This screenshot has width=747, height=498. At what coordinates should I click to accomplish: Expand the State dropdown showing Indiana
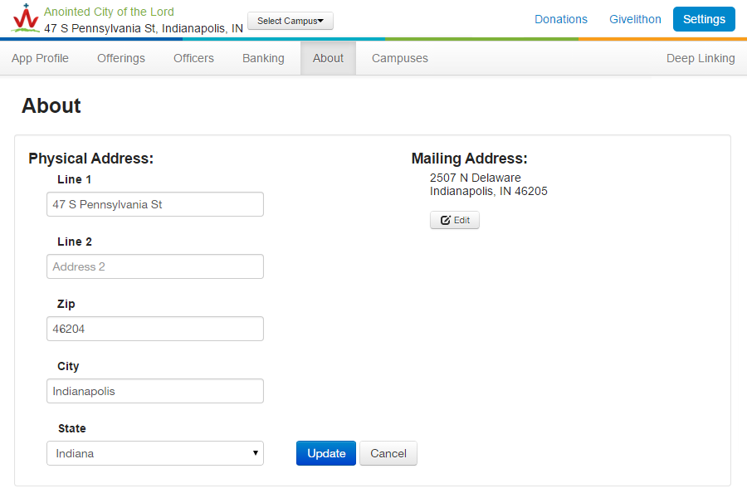155,453
